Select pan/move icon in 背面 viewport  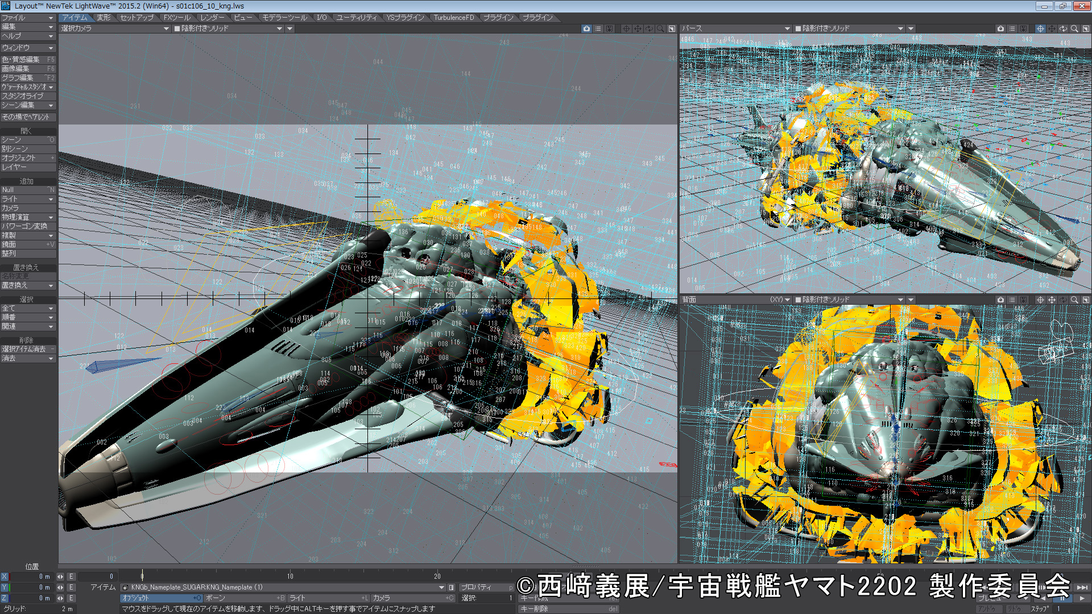point(1052,300)
